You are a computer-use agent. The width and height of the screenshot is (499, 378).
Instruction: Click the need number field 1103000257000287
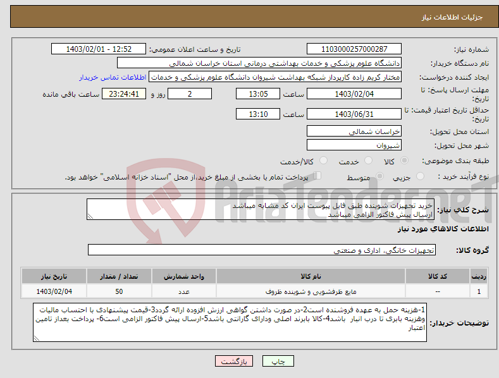pos(354,49)
